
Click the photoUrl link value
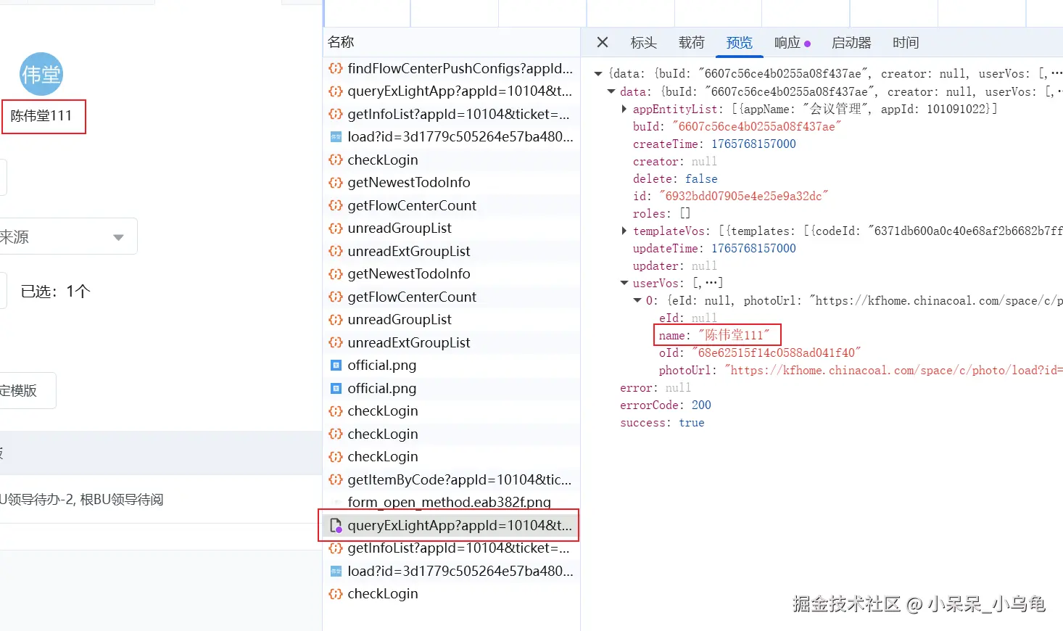pos(893,371)
